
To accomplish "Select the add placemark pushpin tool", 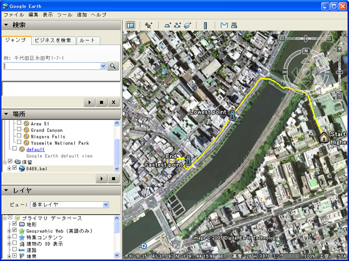I will (x=148, y=25).
